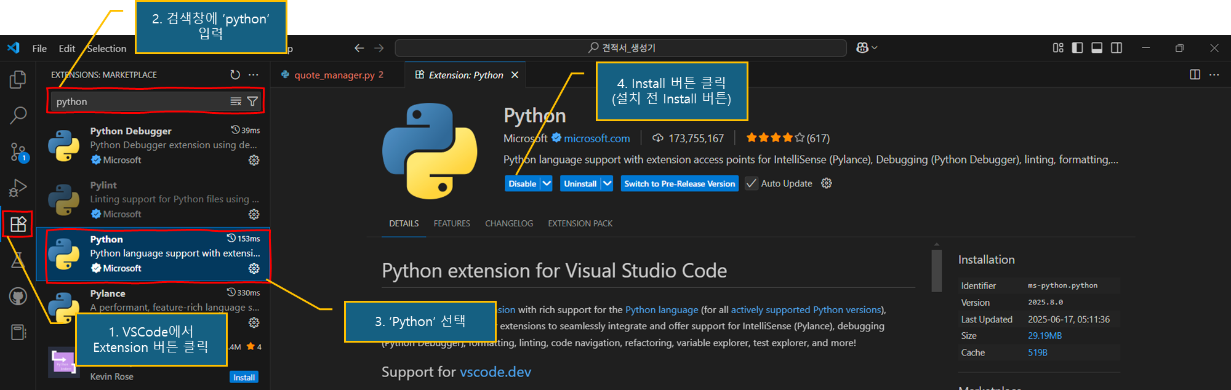Click the readme vertical scrollbar thumb

(x=937, y=269)
